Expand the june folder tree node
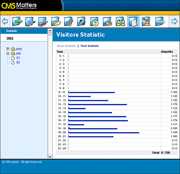This screenshot has width=180, height=174. coord(8,49)
